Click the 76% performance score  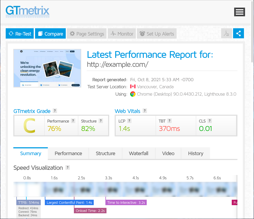54,129
